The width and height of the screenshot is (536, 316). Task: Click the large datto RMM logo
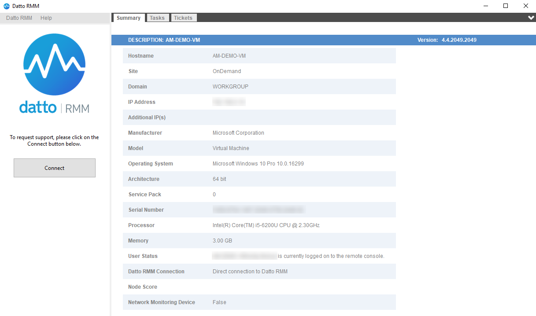(x=54, y=73)
